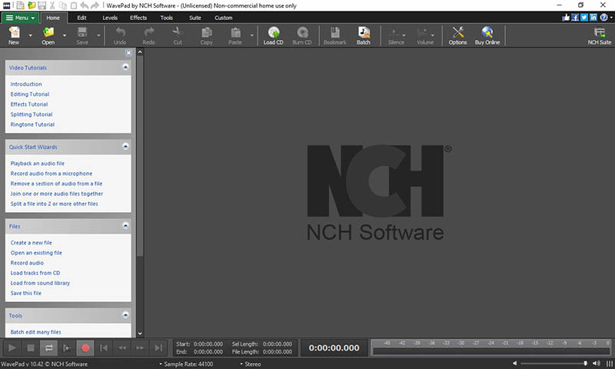
Task: Click the Load CD toolbar icon
Action: [274, 35]
